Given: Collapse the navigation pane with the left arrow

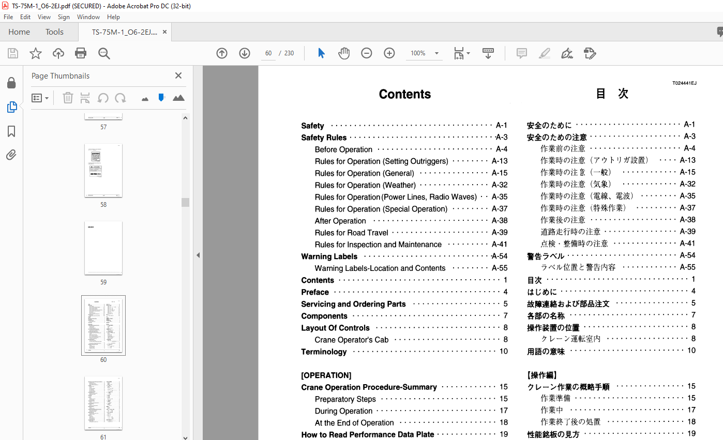Looking at the screenshot, I should 198,255.
